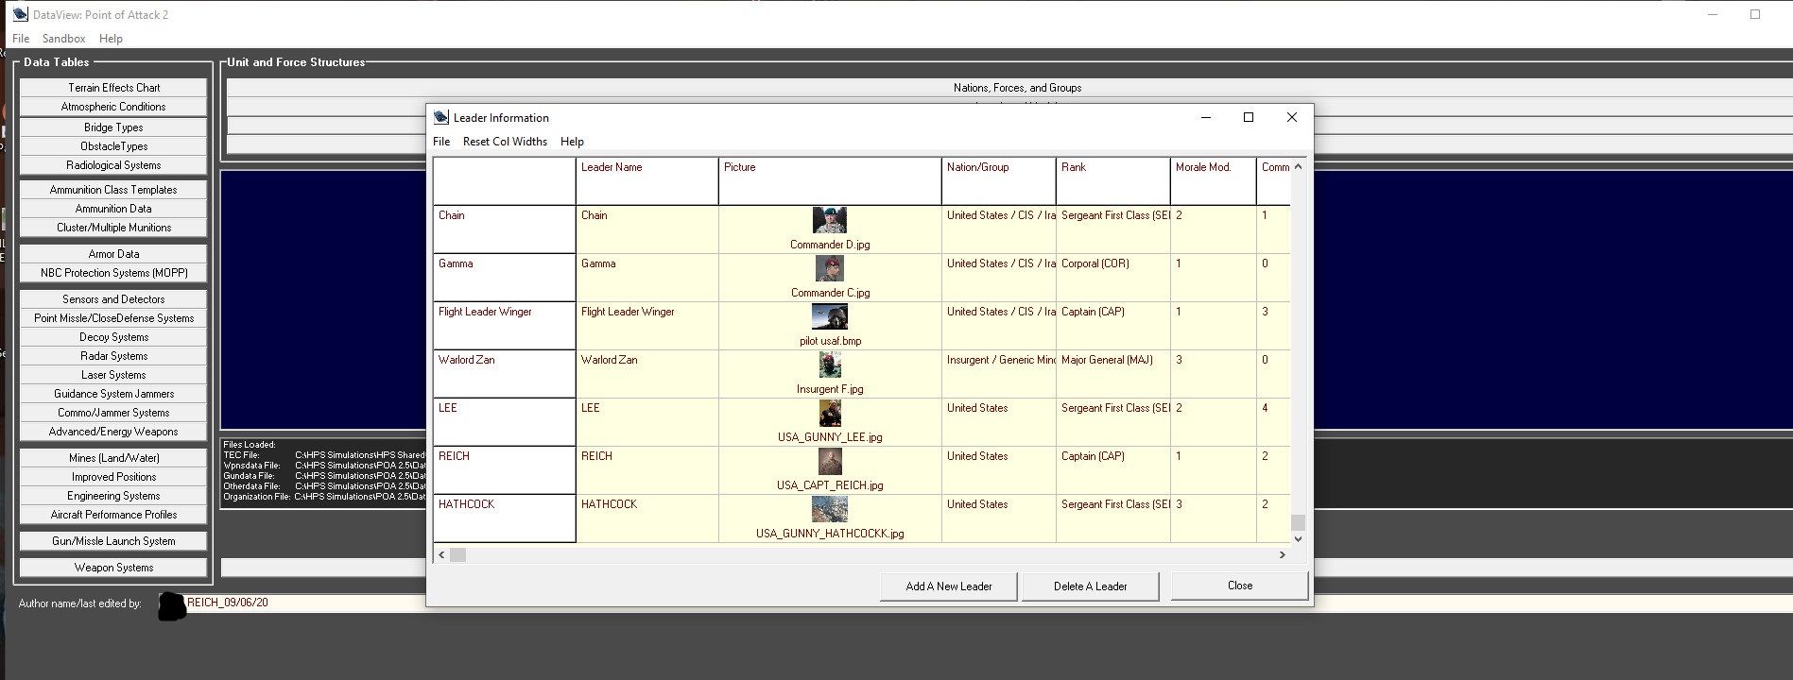This screenshot has height=680, width=1793.
Task: Click the Leader Information window icon
Action: click(441, 117)
